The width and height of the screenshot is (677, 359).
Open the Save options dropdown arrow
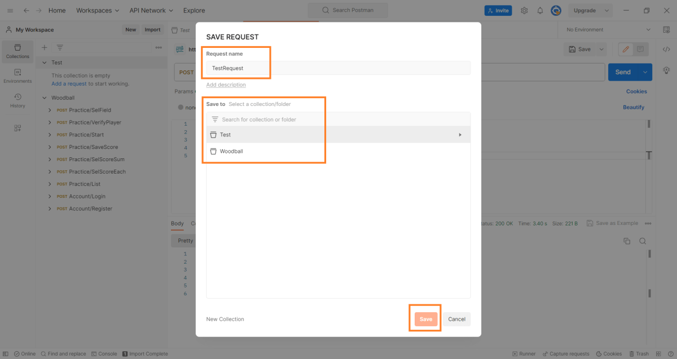pos(601,50)
